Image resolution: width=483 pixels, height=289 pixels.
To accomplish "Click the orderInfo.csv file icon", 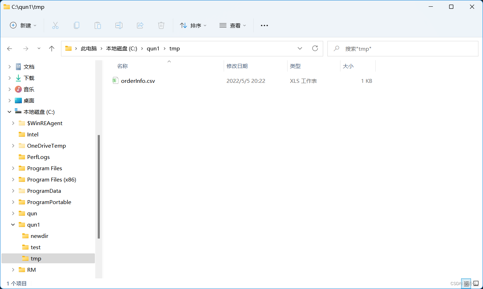I will pos(115,81).
